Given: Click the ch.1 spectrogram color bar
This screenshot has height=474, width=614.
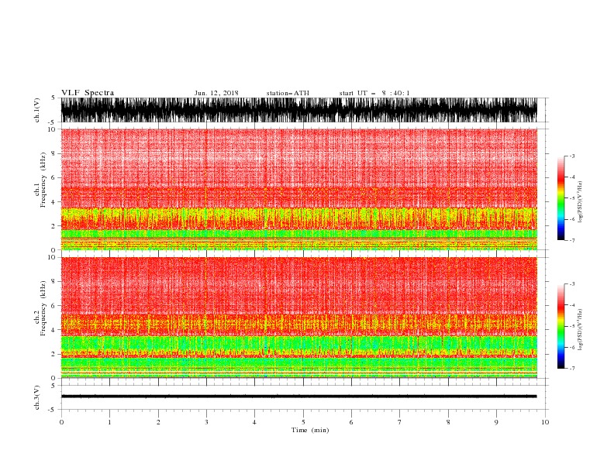Looking at the screenshot, I should 561,198.
